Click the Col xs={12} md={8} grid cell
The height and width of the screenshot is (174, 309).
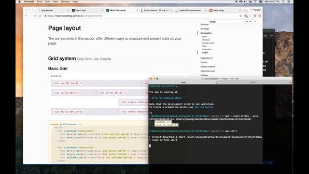96,83
